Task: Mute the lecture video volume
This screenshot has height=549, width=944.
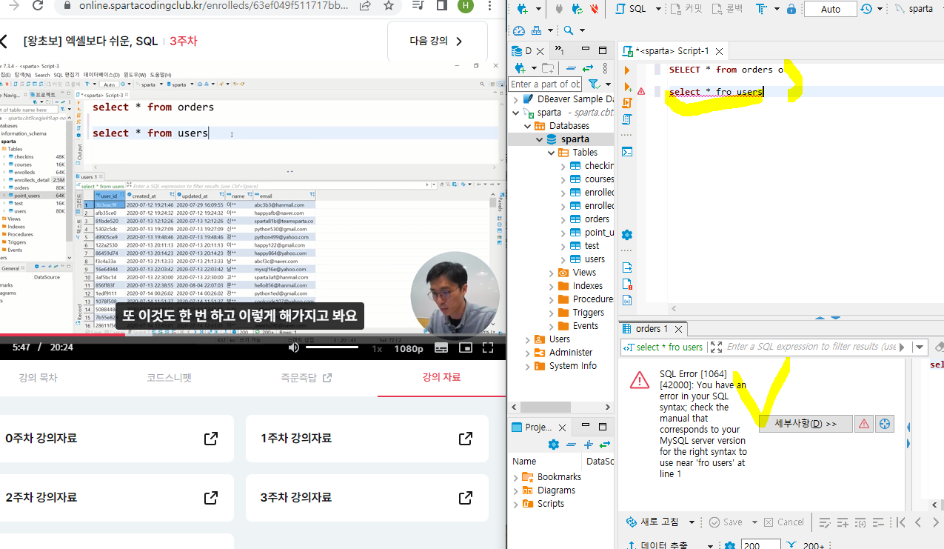Action: click(294, 347)
